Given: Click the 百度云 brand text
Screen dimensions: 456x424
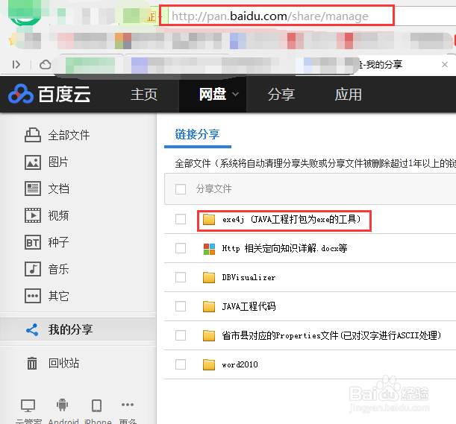Looking at the screenshot, I should coord(64,94).
